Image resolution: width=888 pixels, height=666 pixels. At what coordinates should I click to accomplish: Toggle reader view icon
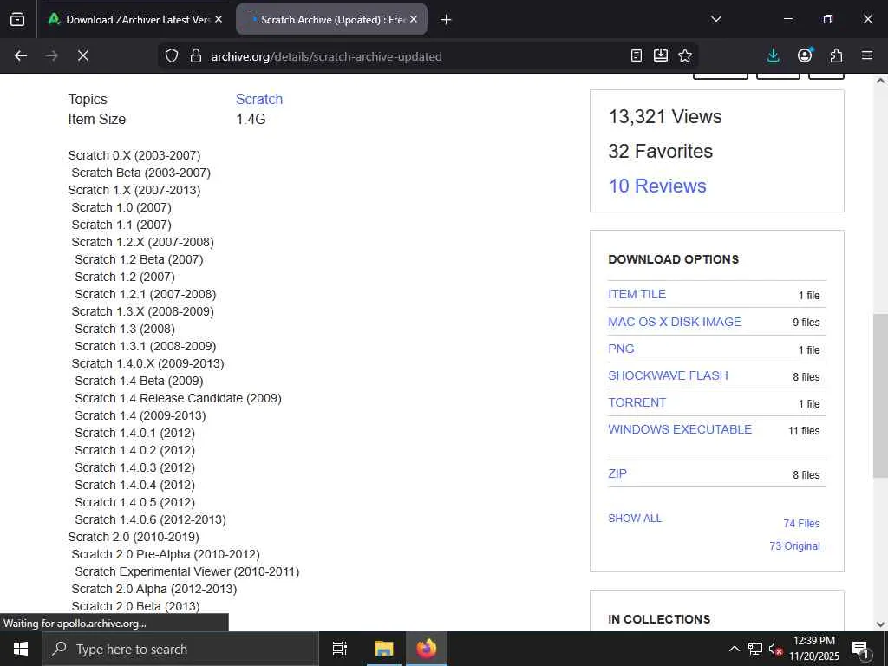coord(637,55)
